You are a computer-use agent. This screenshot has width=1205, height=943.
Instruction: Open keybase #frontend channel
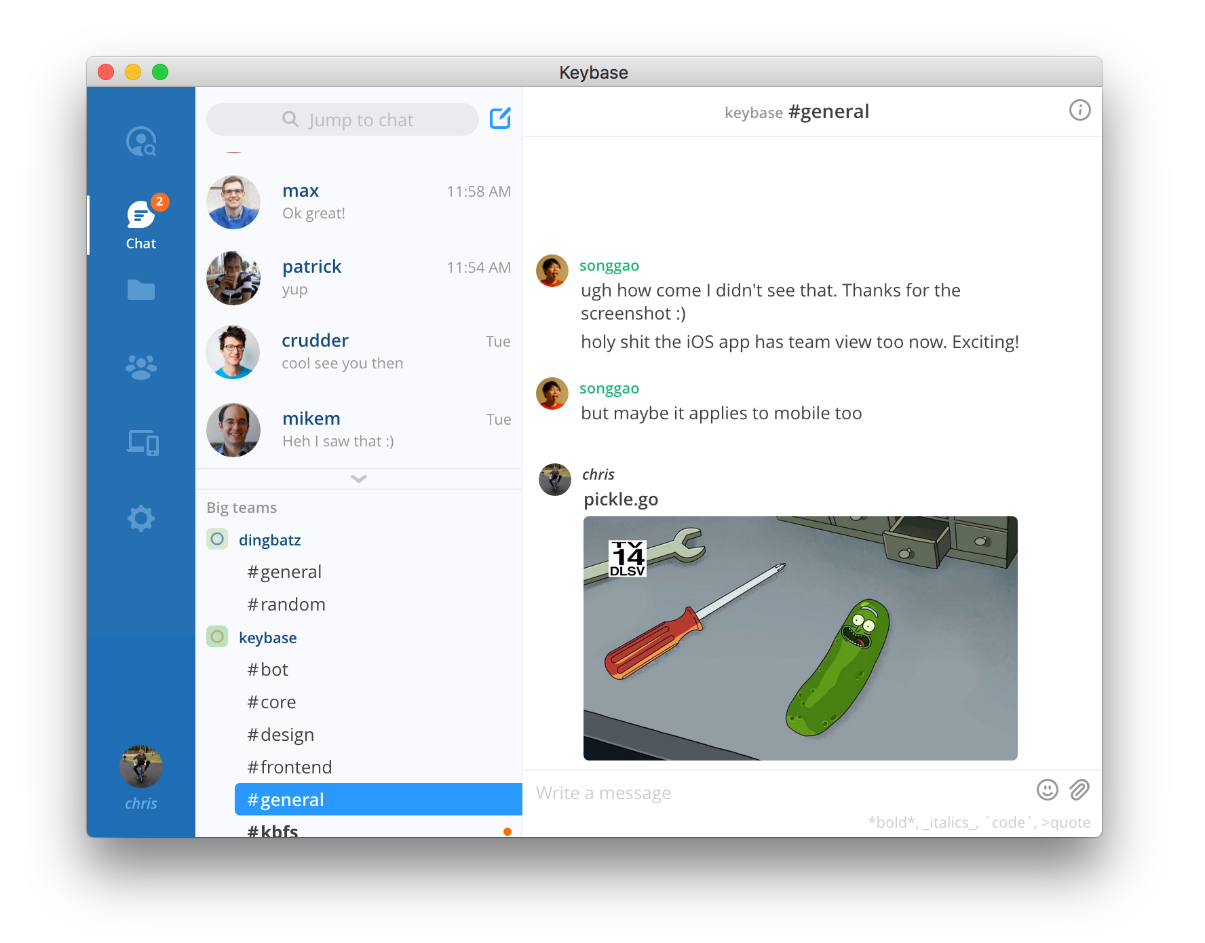378,767
